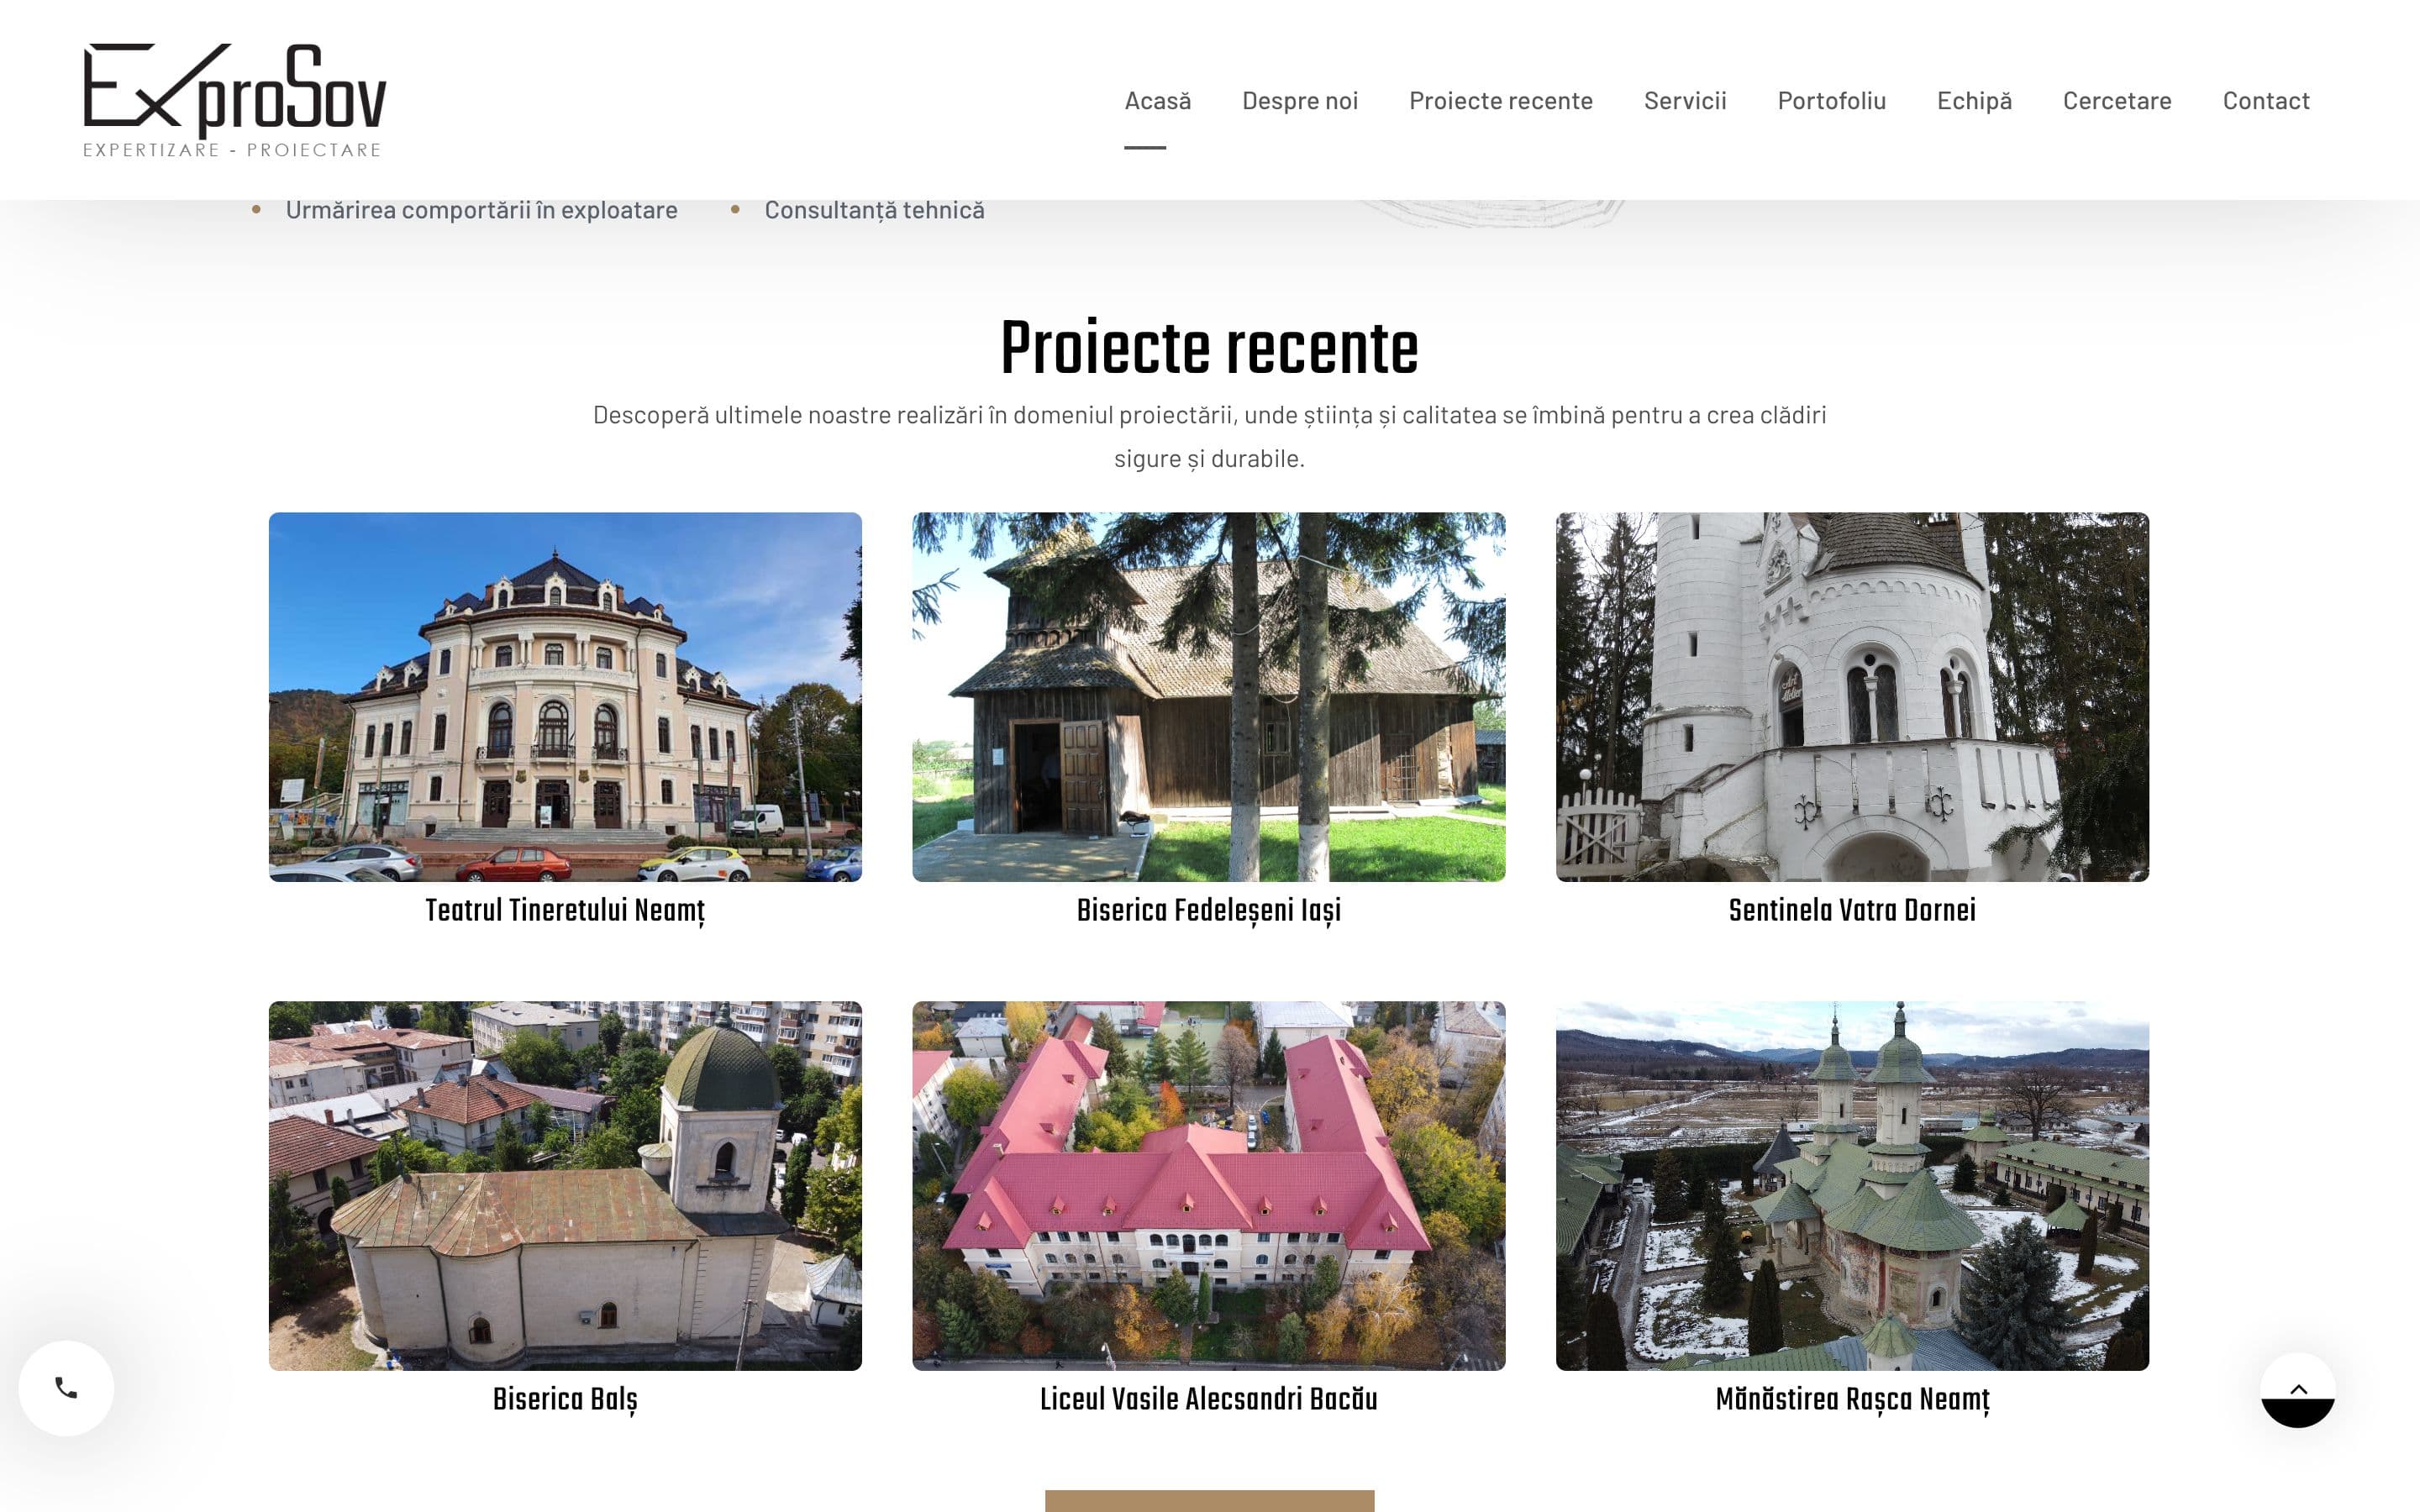Select the Servicii menu item
Image resolution: width=2420 pixels, height=1512 pixels.
1685,100
